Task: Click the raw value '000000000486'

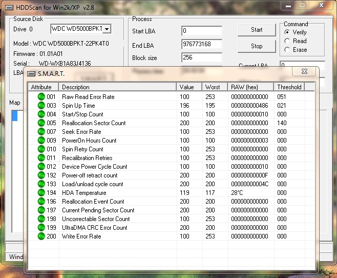Action: click(x=249, y=106)
